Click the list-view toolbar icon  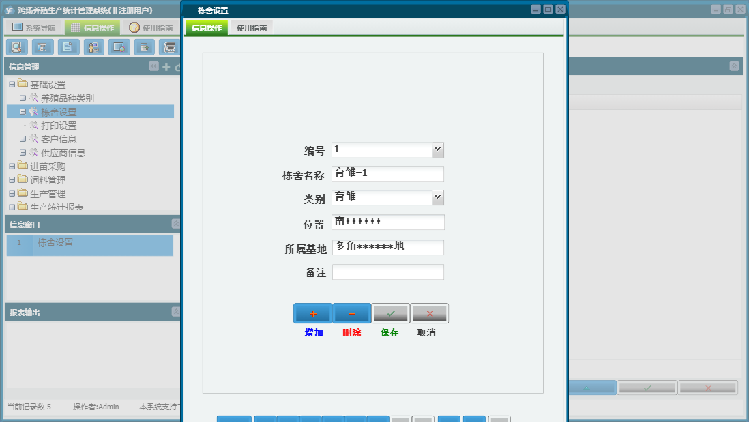[42, 47]
